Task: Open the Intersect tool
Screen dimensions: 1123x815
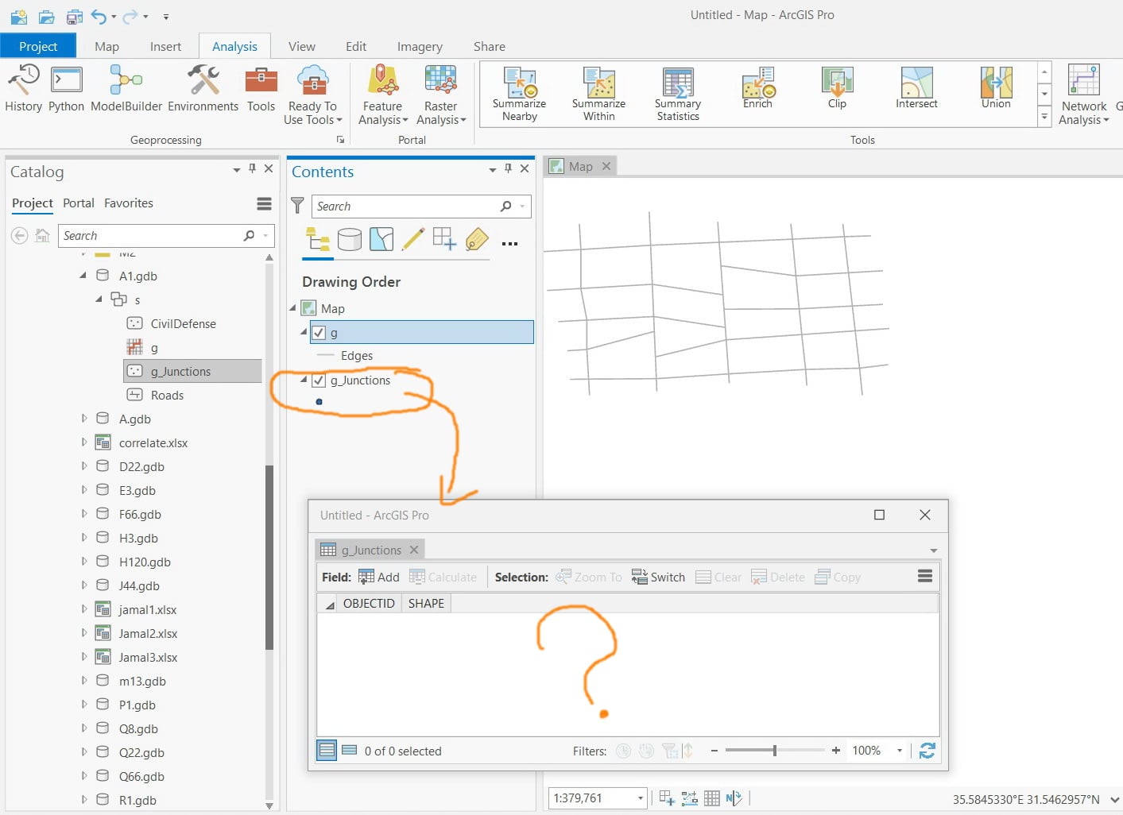Action: [x=916, y=88]
